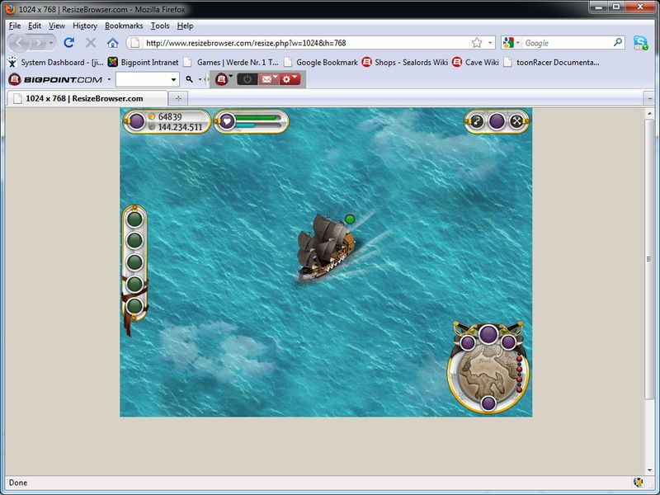Open the System Dashboard bookmark
The width and height of the screenshot is (660, 495).
(56, 63)
